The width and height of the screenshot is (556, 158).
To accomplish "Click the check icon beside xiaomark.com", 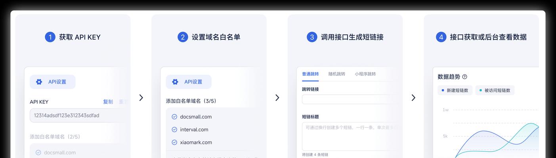I will [174, 142].
